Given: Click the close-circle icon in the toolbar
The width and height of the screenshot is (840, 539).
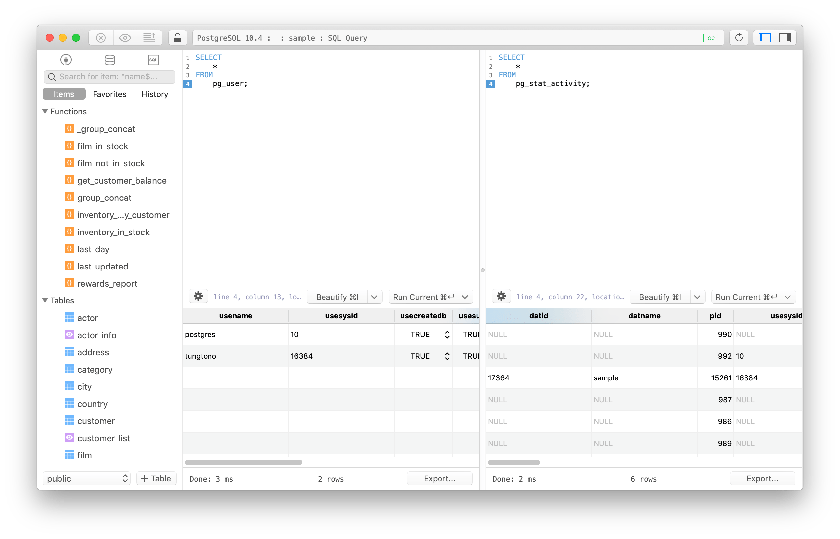Looking at the screenshot, I should point(100,37).
